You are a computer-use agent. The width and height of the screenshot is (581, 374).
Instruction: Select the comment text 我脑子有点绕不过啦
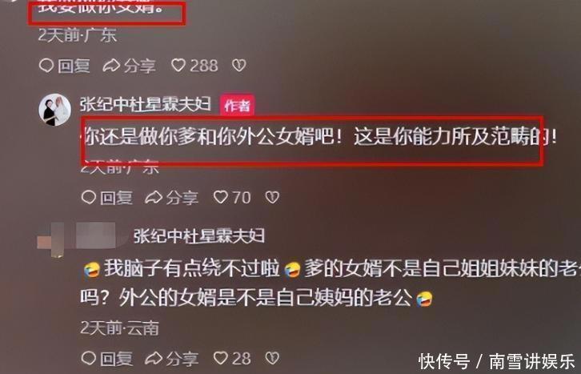tap(191, 268)
